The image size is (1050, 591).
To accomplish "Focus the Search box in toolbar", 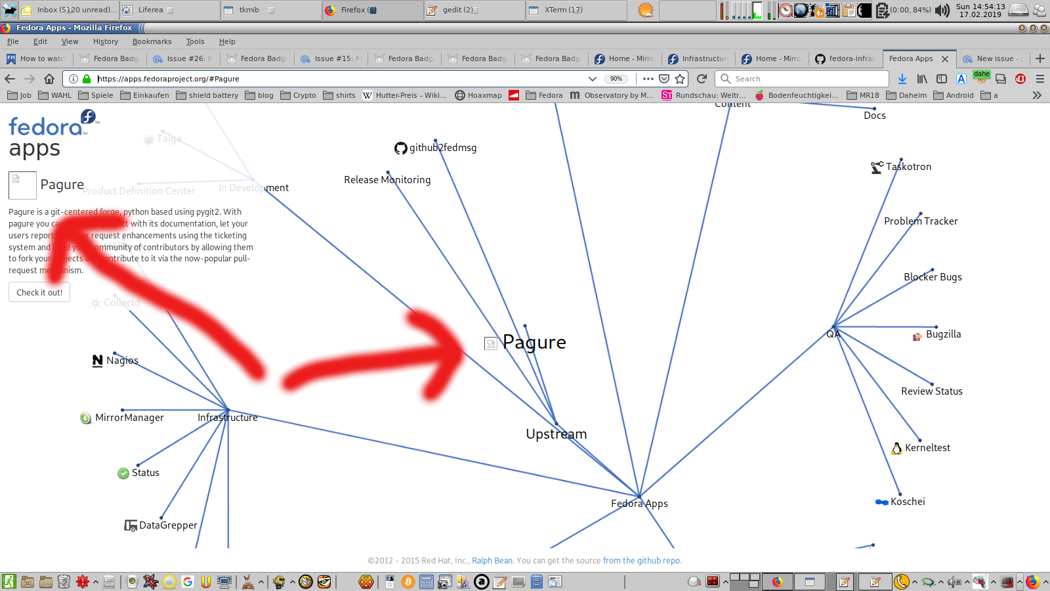I will tap(801, 79).
